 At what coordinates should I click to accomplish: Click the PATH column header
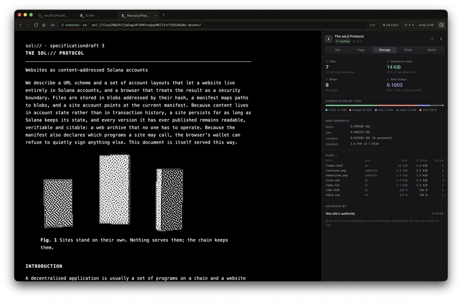pyautogui.click(x=329, y=161)
